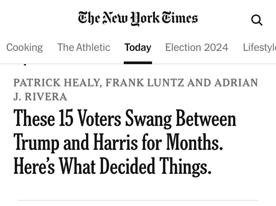
Task: Click the word 'Months.' in the headline
Action: 195,142
